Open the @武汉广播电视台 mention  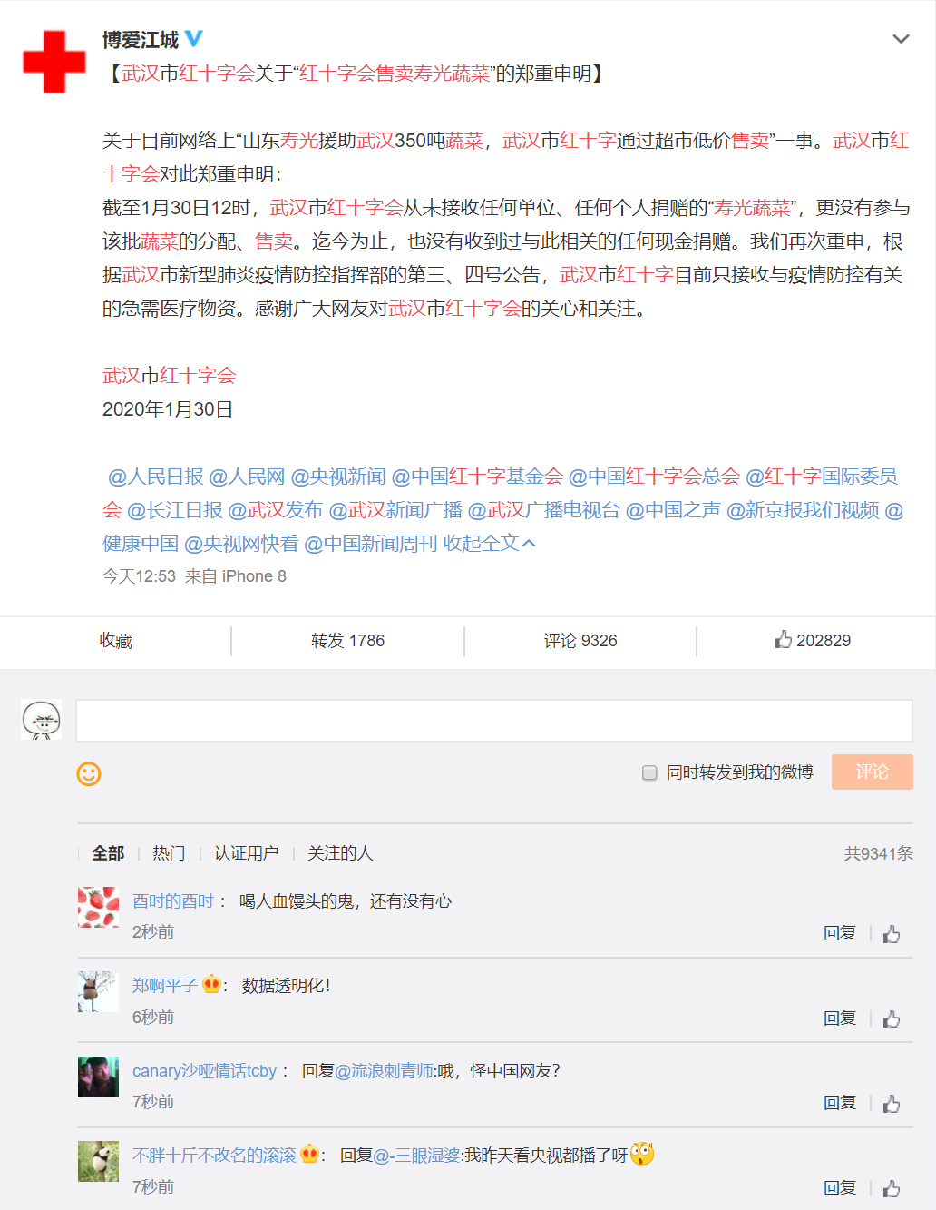tap(544, 510)
